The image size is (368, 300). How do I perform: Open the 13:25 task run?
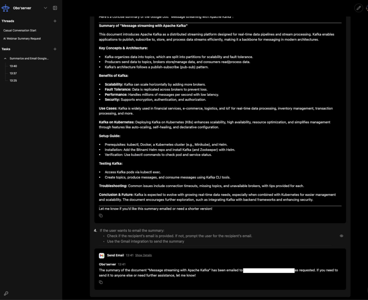click(13, 81)
